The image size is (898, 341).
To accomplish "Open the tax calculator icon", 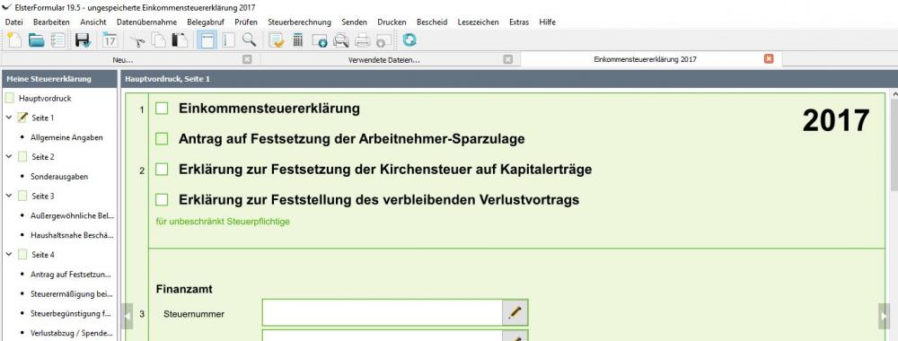I will 298,40.
